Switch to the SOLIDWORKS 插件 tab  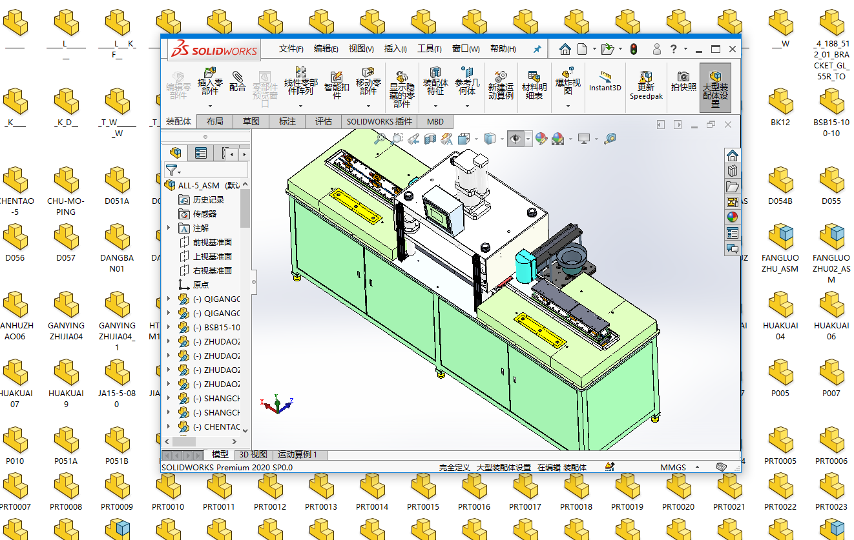[x=379, y=121]
